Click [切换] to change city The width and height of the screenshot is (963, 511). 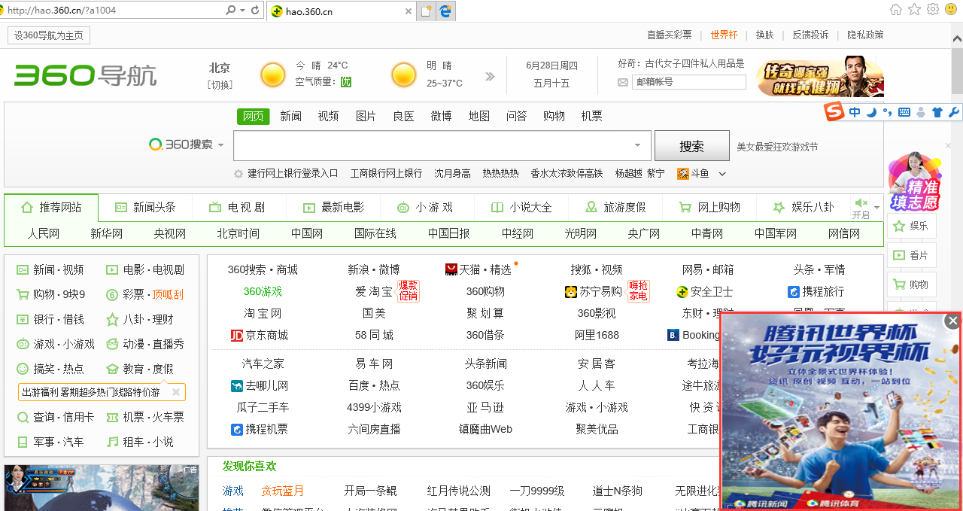click(x=220, y=84)
